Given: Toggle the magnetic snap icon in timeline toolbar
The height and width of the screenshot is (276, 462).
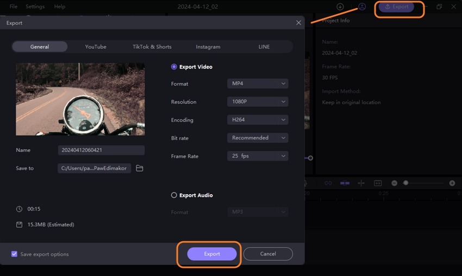Looking at the screenshot, I should point(345,183).
